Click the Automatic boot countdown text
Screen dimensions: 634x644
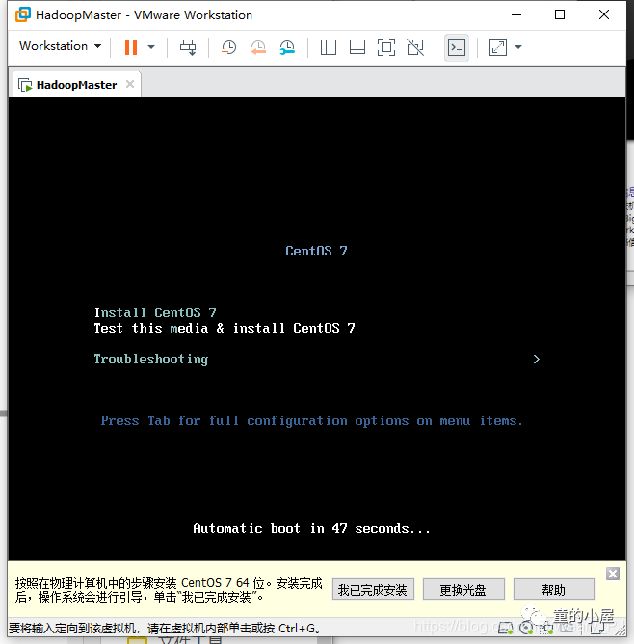311,529
